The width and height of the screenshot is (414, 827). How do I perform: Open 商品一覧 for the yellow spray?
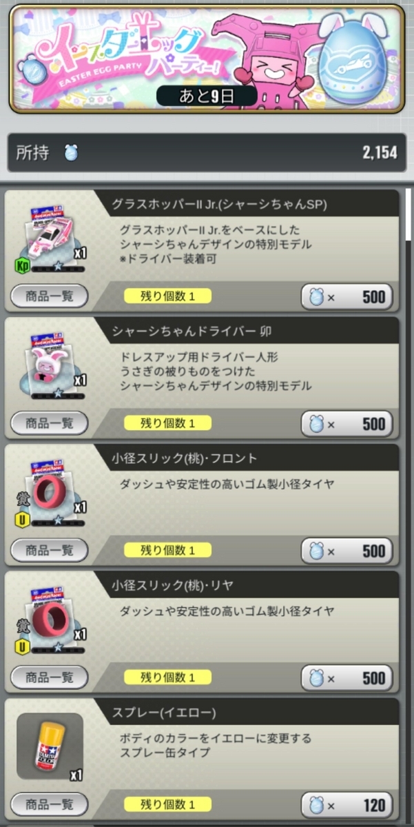tap(50, 805)
